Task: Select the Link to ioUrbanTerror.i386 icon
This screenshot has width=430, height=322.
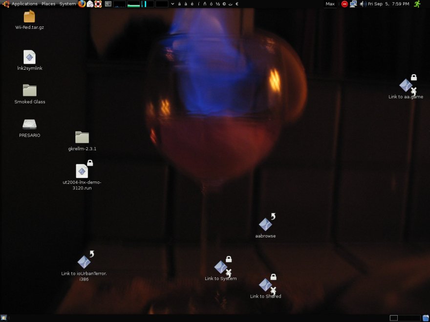Action: (x=84, y=262)
